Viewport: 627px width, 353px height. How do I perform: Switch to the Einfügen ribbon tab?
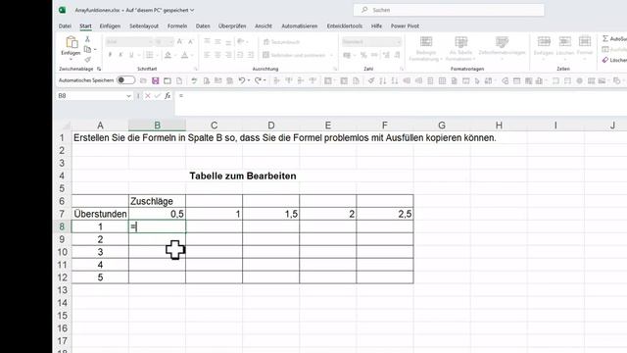pos(110,26)
